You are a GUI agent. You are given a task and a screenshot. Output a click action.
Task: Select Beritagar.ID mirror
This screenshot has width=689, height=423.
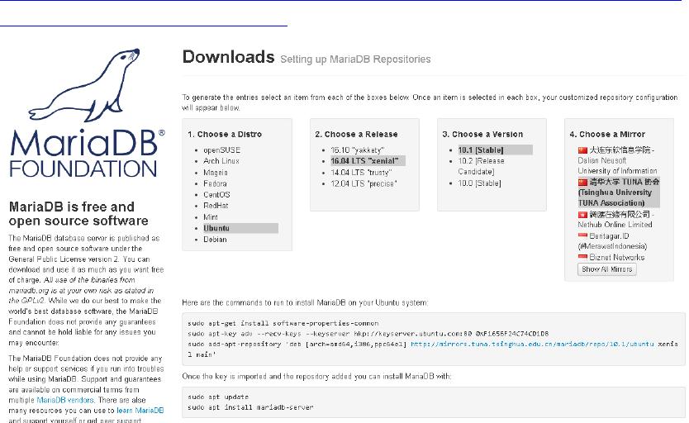pyautogui.click(x=612, y=241)
